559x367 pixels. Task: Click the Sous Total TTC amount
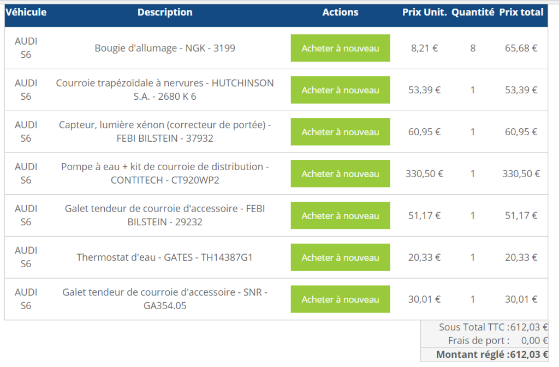click(x=528, y=327)
